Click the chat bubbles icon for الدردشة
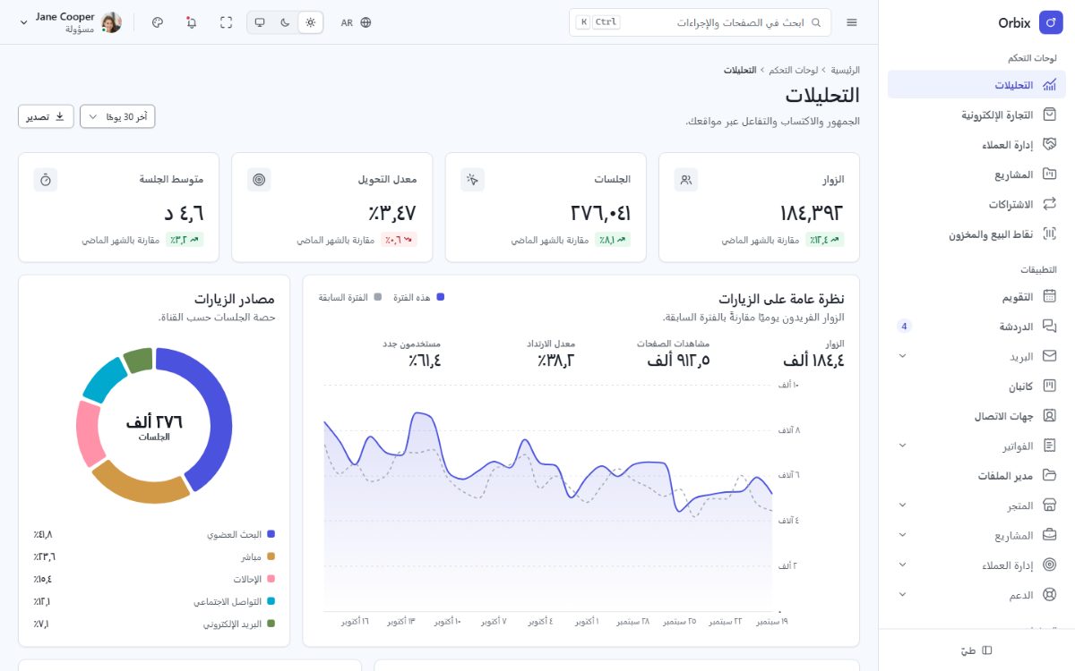This screenshot has width=1075, height=671. (1050, 327)
